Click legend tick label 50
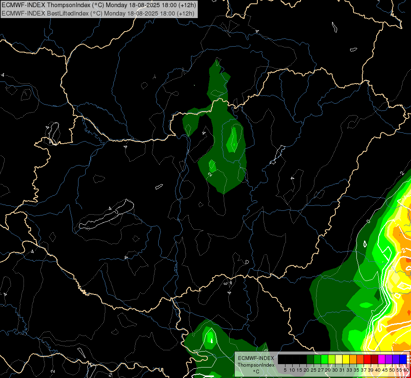This screenshot has height=378, width=411. (392, 370)
